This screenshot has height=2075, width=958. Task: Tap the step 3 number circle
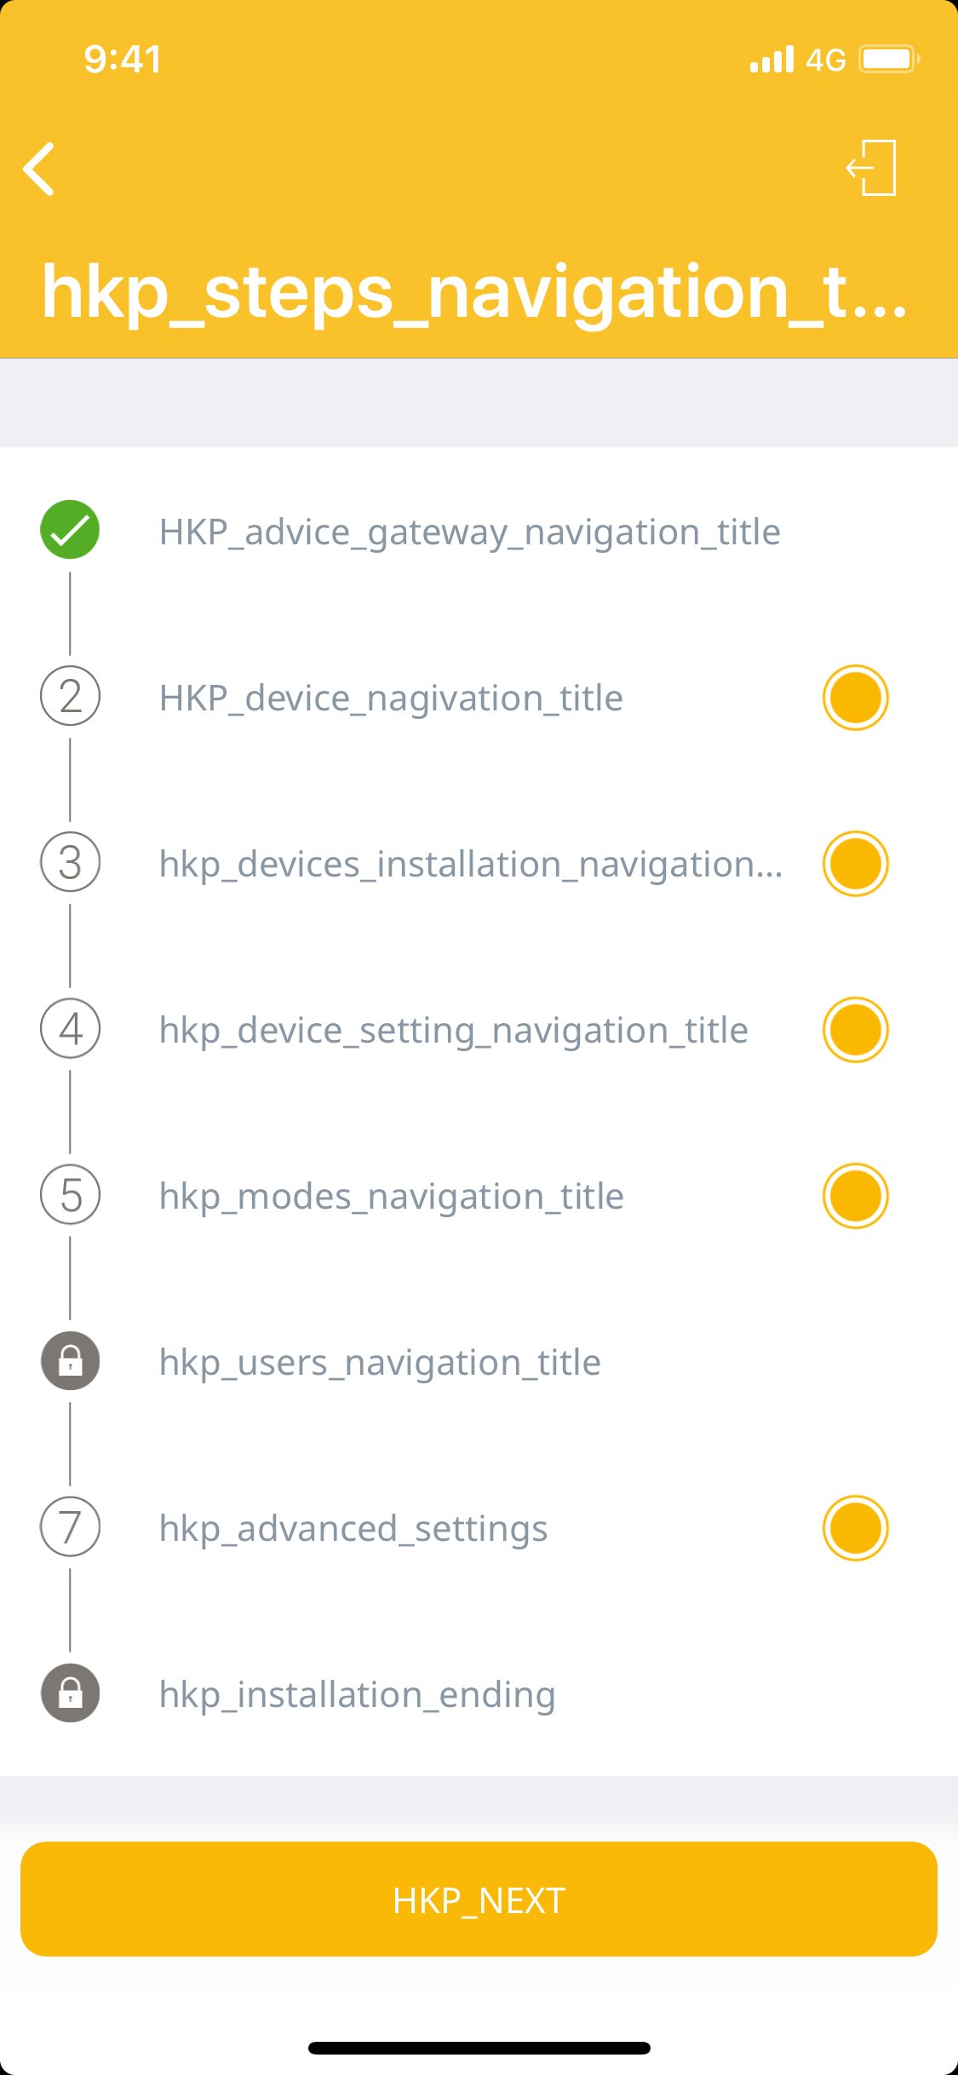pos(70,862)
